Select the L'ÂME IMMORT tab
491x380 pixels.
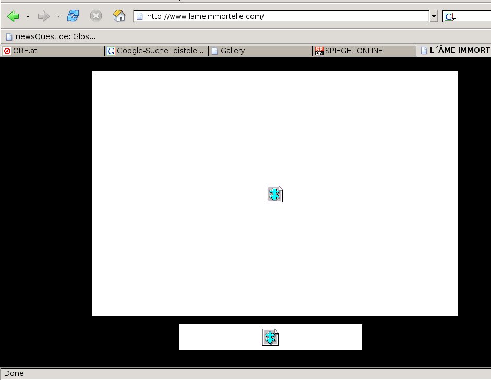[455, 51]
